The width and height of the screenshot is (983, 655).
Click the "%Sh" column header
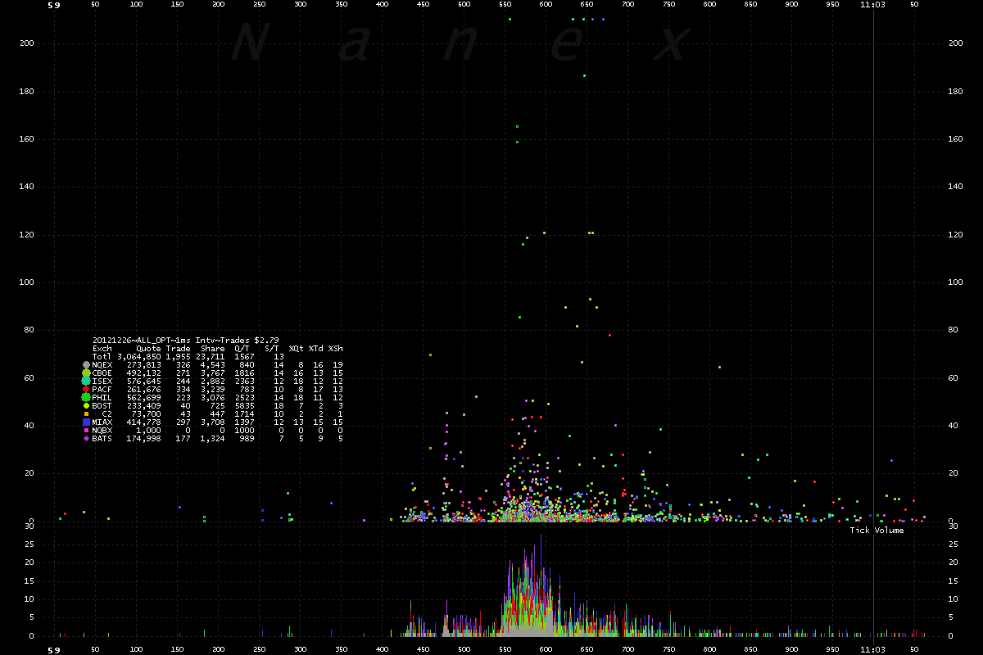(335, 348)
